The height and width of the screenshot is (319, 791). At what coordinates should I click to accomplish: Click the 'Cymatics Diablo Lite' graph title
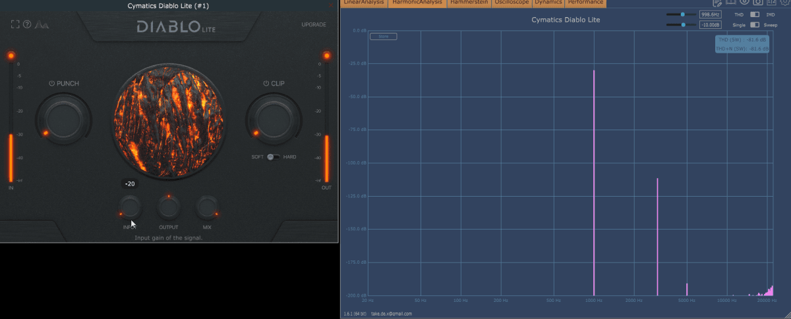(566, 20)
